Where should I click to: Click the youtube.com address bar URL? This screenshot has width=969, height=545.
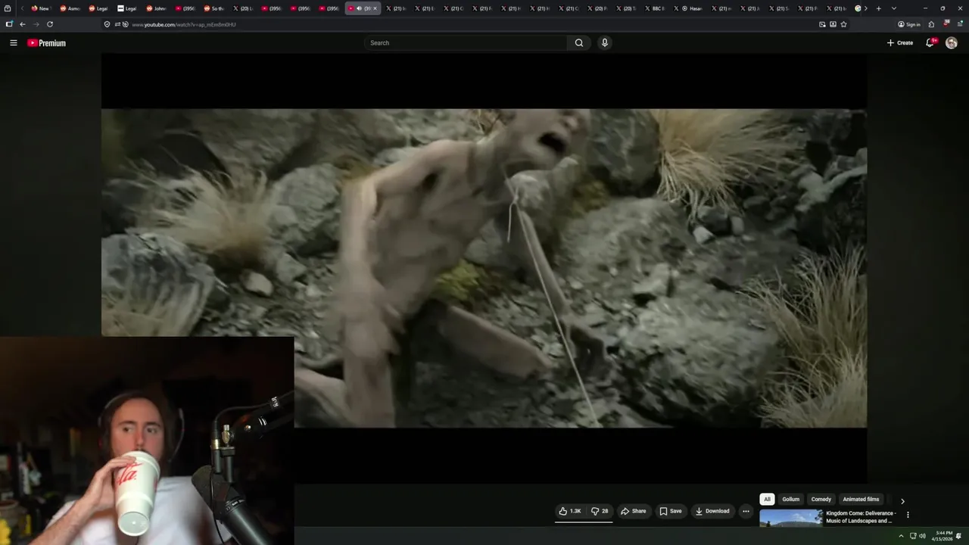184,24
